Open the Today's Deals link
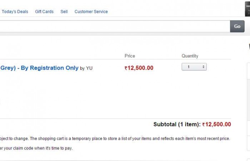Screen dimensions: 250x161 point(15,12)
